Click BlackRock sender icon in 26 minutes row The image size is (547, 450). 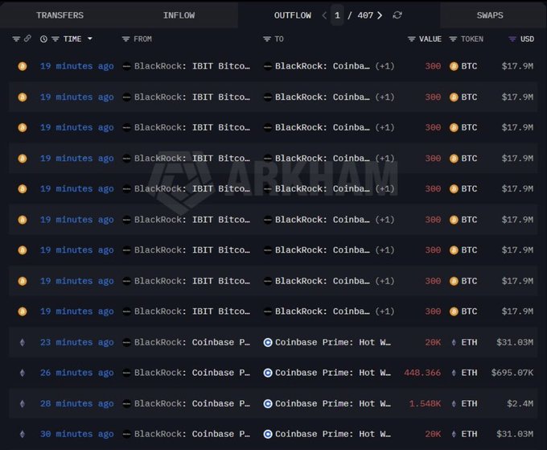[126, 373]
